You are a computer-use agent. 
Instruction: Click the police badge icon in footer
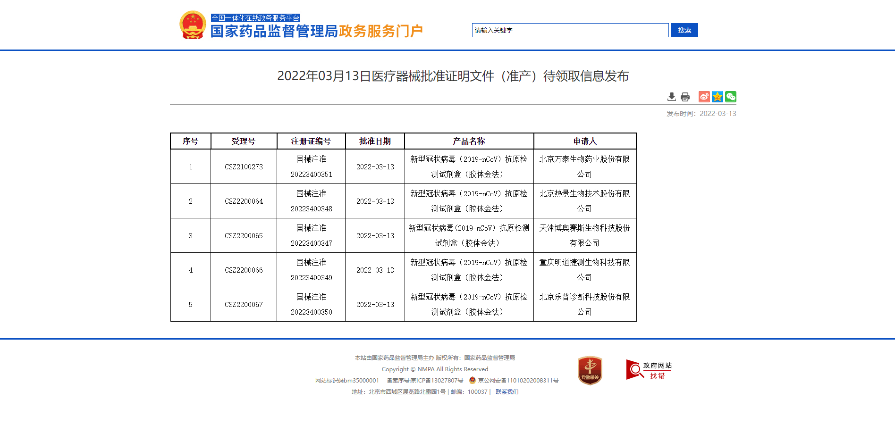[472, 380]
